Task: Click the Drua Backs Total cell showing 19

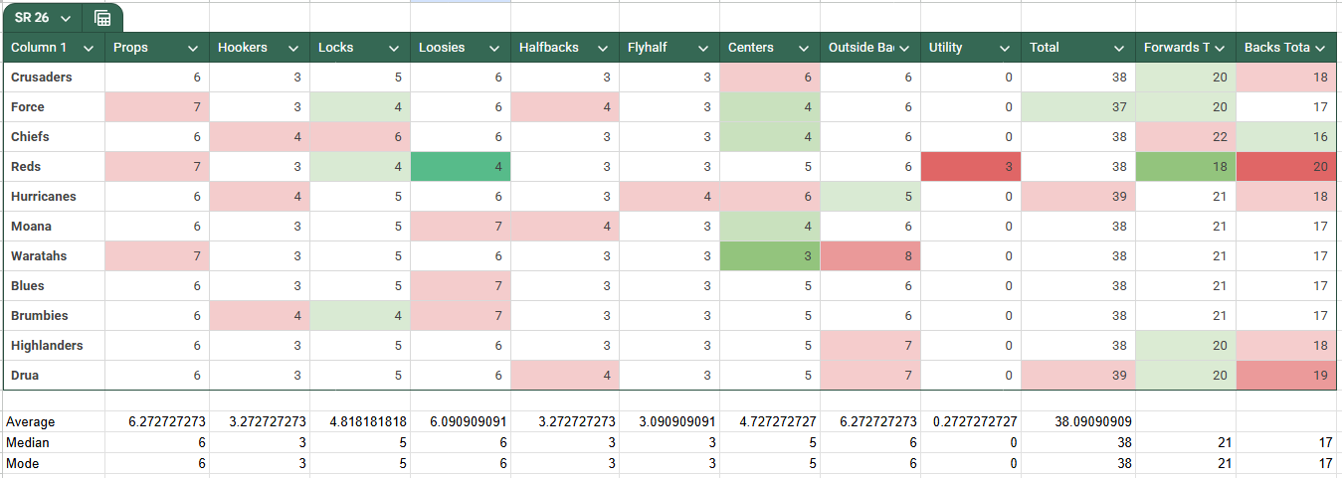Action: (1287, 376)
